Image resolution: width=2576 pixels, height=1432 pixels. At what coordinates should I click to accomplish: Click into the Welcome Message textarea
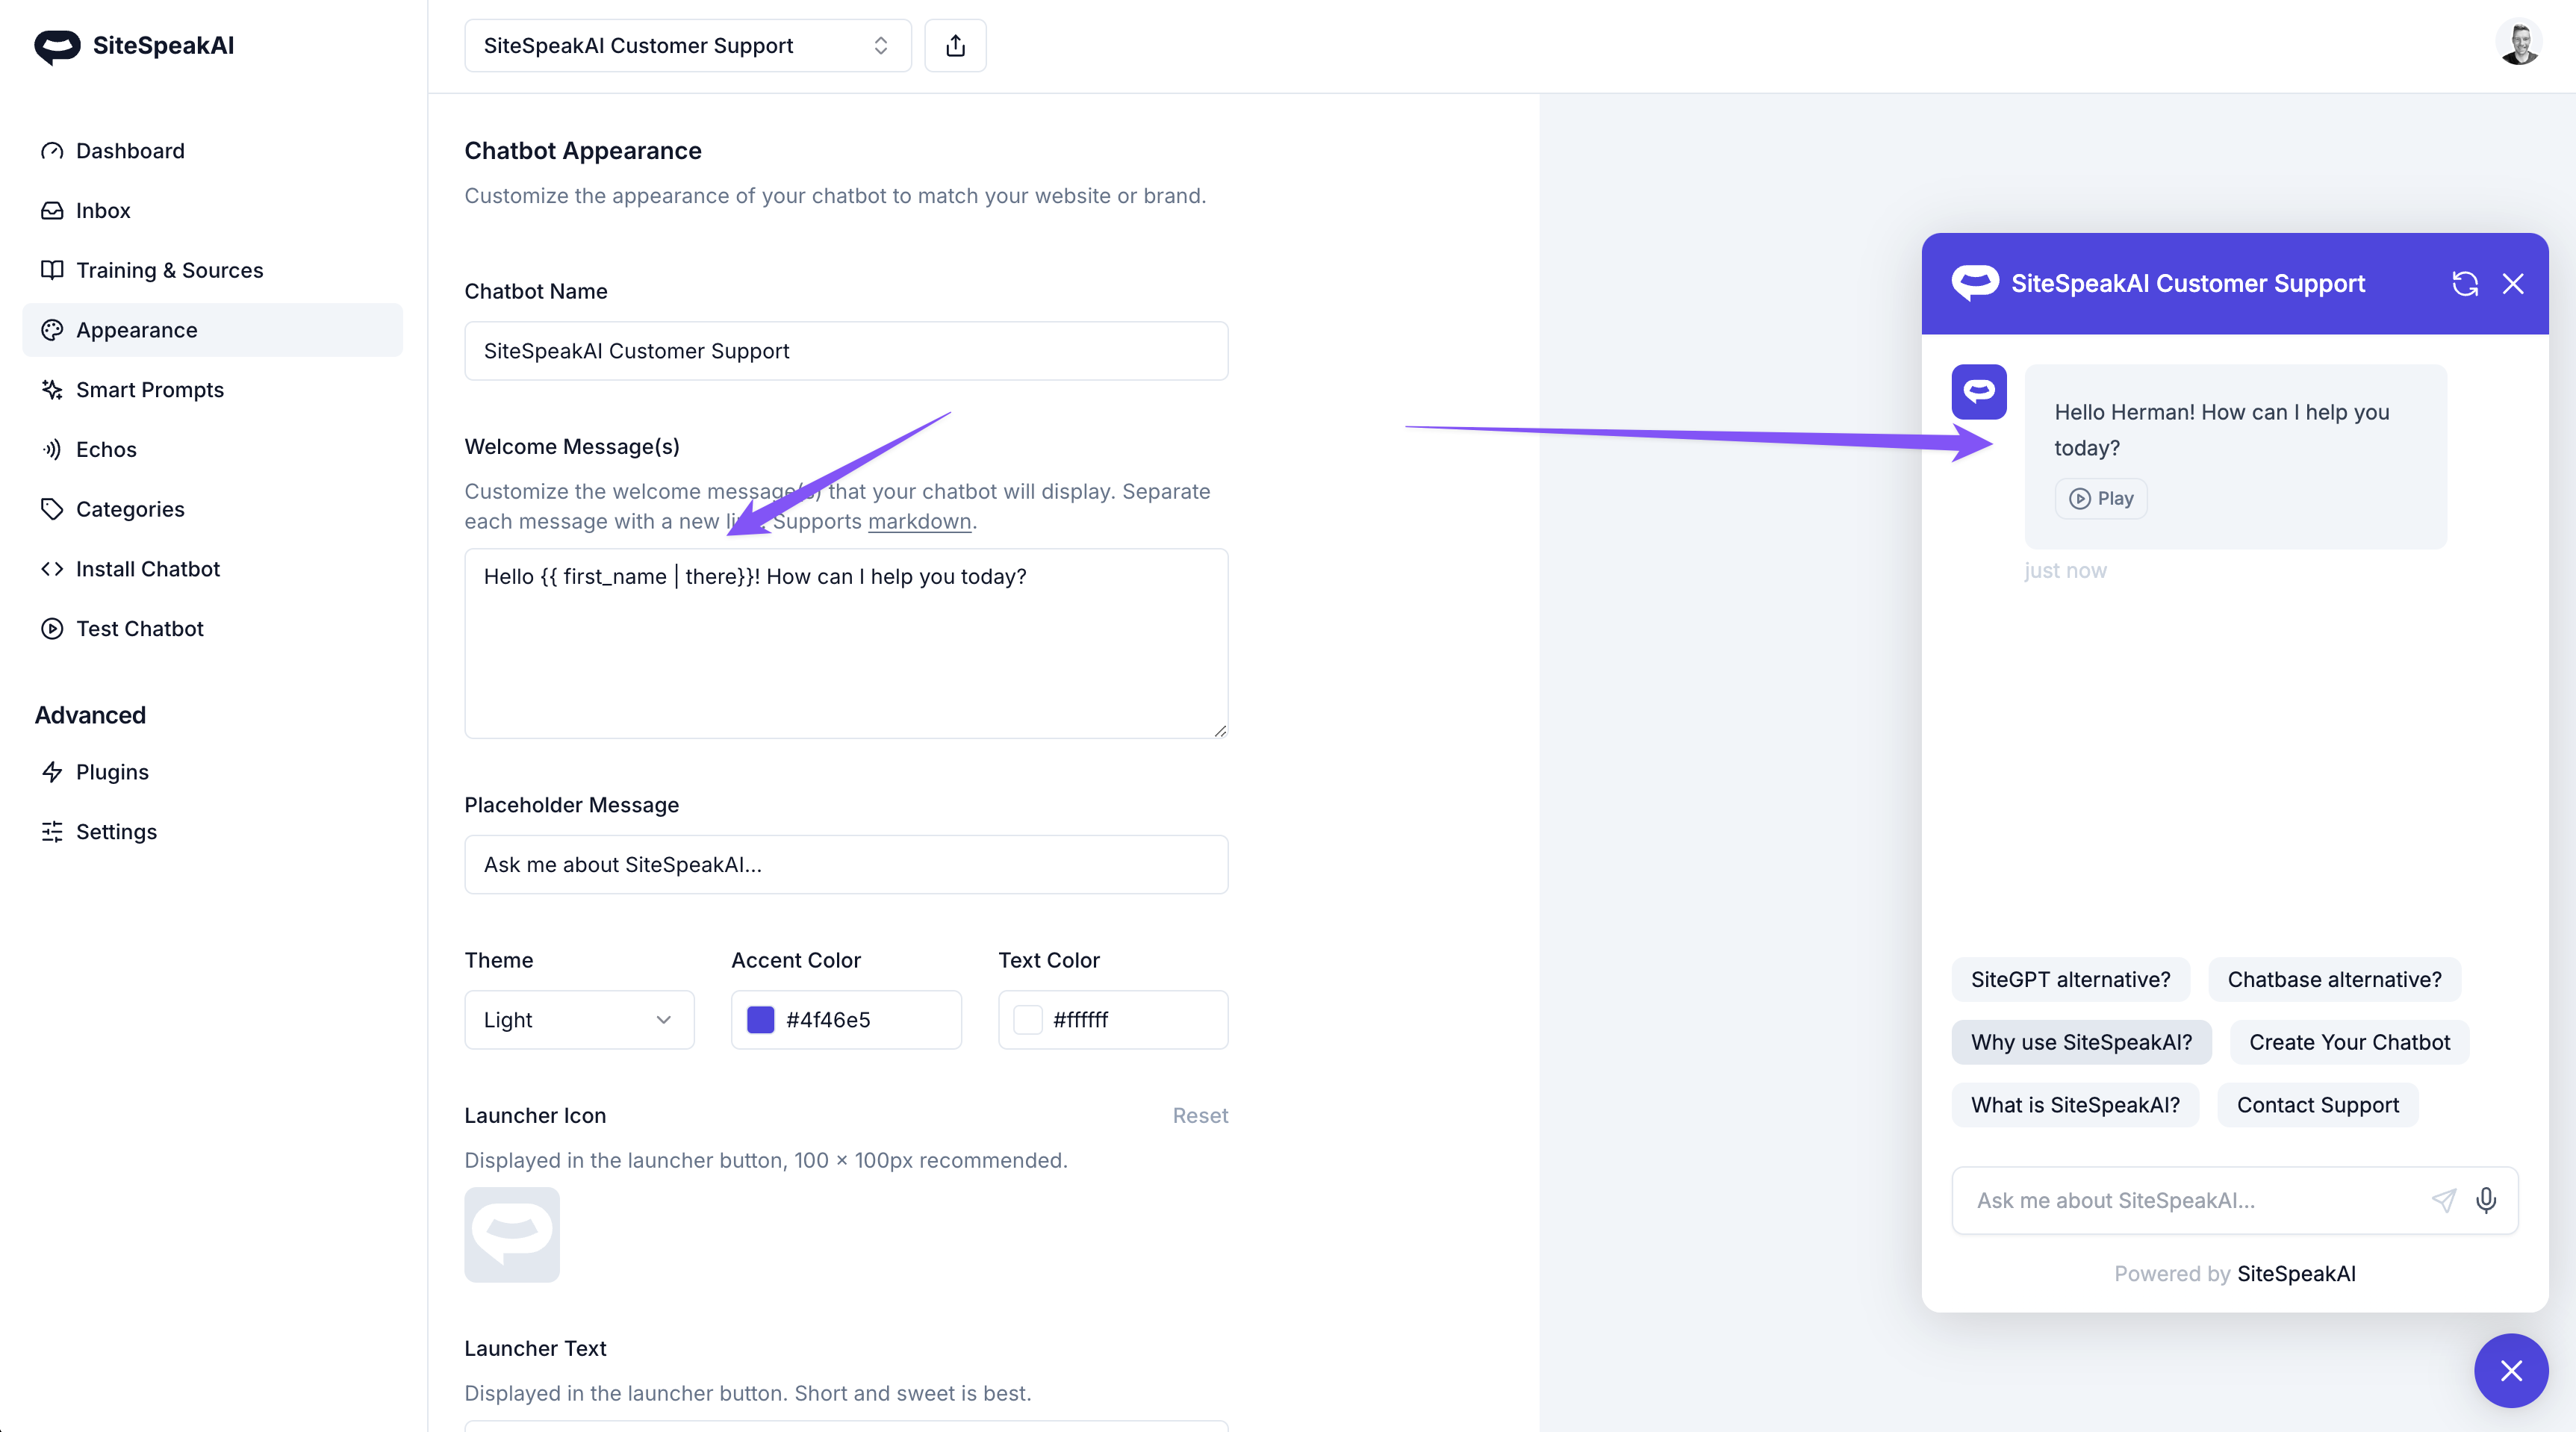(846, 643)
